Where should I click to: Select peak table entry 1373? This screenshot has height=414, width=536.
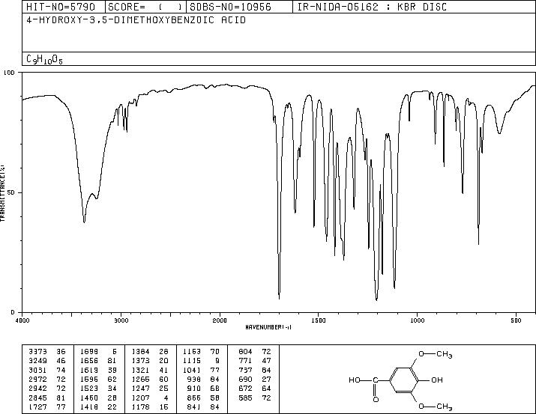[150, 361]
